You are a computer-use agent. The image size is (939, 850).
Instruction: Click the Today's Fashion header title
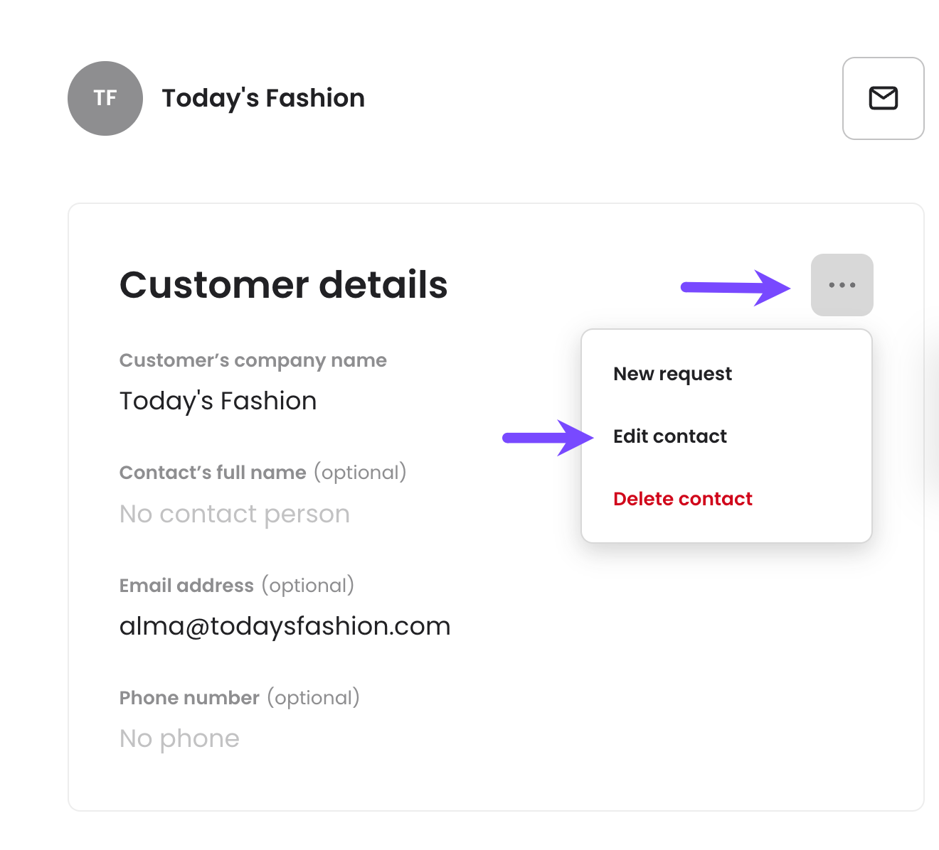(263, 98)
